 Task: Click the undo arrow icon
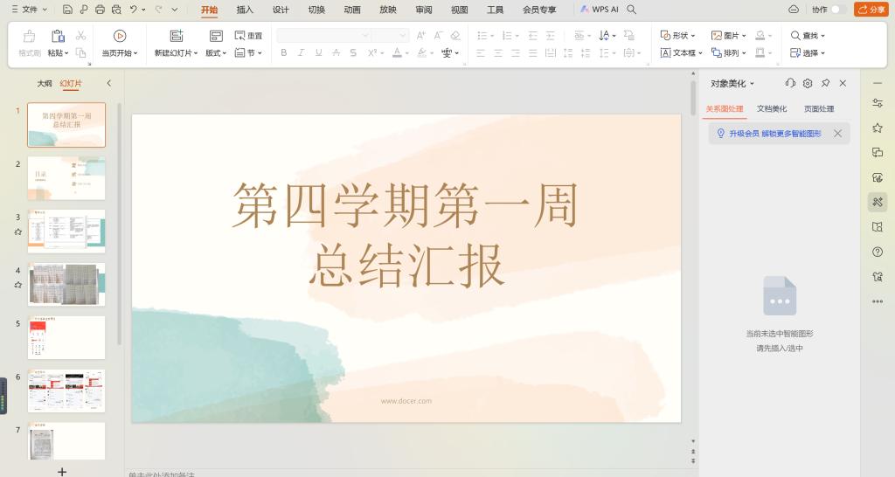tap(133, 10)
